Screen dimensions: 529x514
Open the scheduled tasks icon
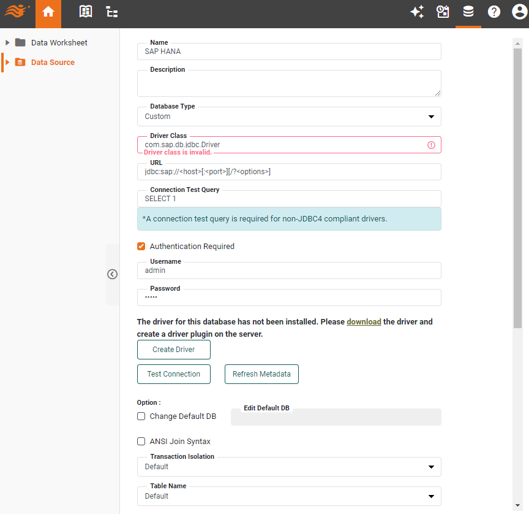(x=443, y=12)
